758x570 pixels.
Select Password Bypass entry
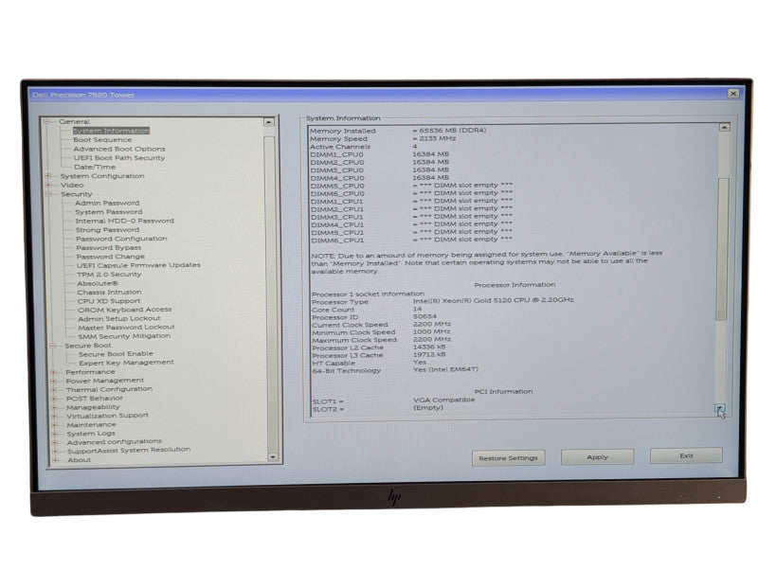click(x=109, y=248)
